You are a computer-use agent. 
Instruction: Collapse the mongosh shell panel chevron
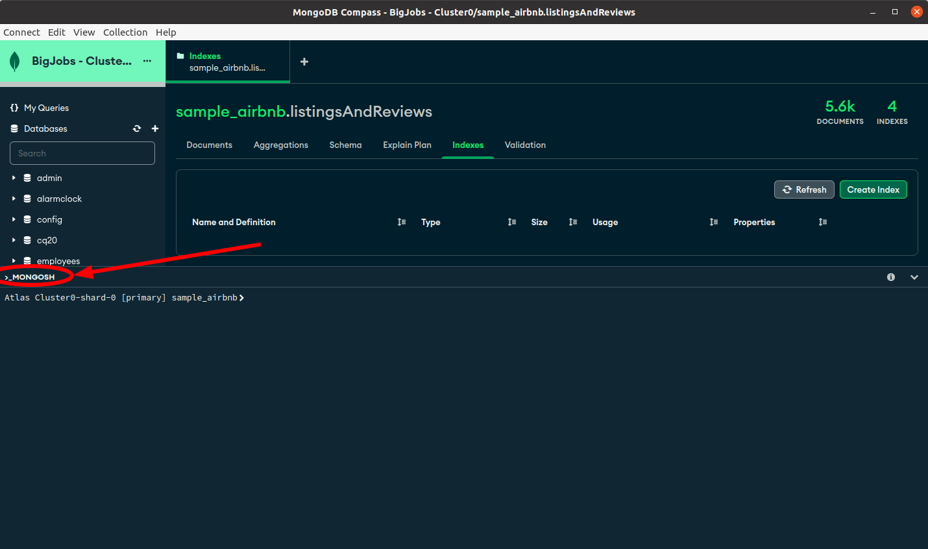coord(914,277)
